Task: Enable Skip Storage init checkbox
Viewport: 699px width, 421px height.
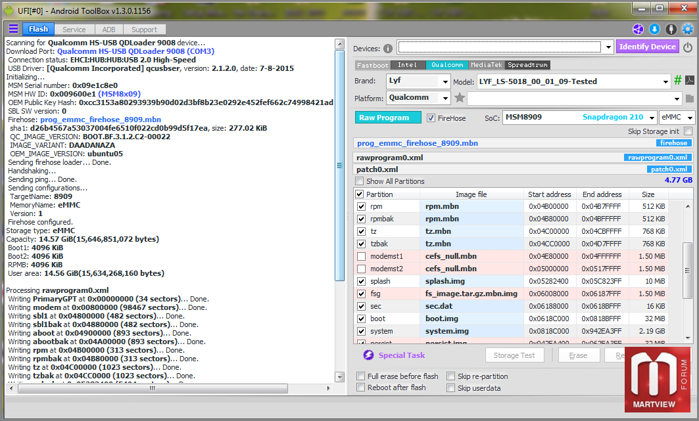Action: tap(688, 131)
